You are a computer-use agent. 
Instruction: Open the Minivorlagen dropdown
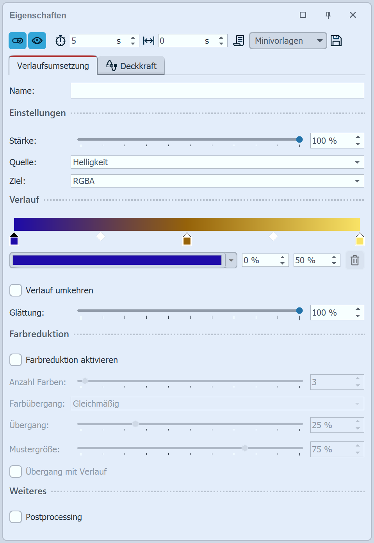pos(288,41)
